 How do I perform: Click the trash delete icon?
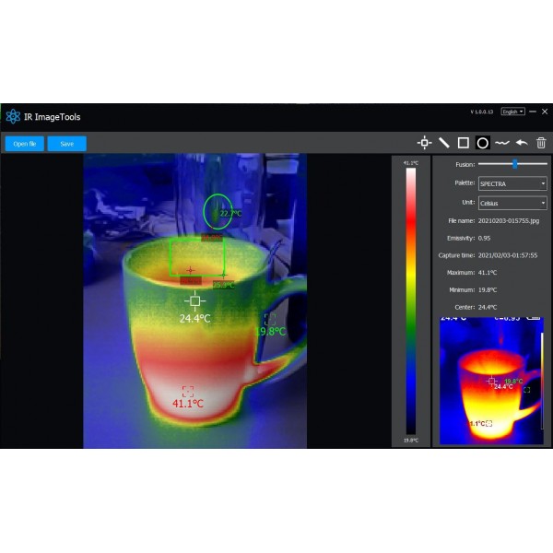click(541, 143)
